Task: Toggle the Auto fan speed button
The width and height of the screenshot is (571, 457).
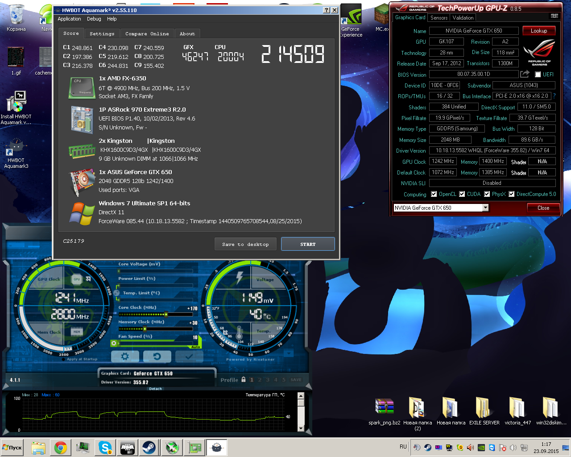Action: pyautogui.click(x=196, y=347)
